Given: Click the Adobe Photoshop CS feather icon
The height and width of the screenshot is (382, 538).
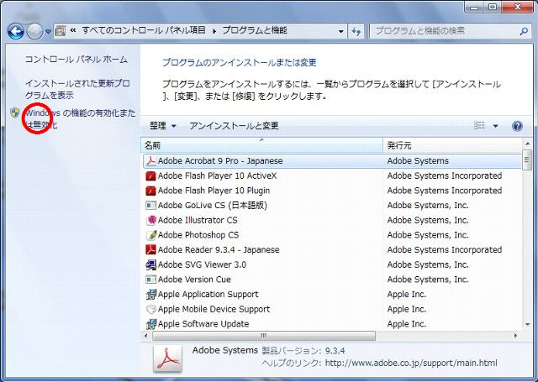Looking at the screenshot, I should pos(151,235).
